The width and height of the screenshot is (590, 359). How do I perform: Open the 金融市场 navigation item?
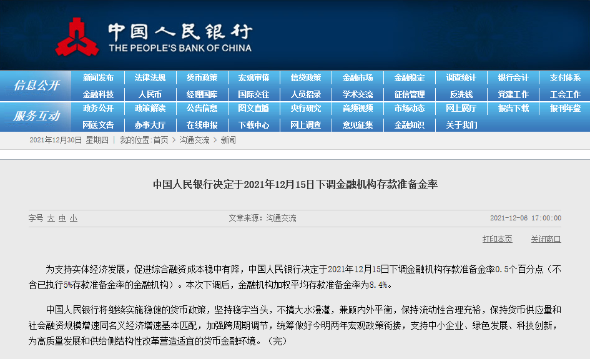[x=358, y=78]
